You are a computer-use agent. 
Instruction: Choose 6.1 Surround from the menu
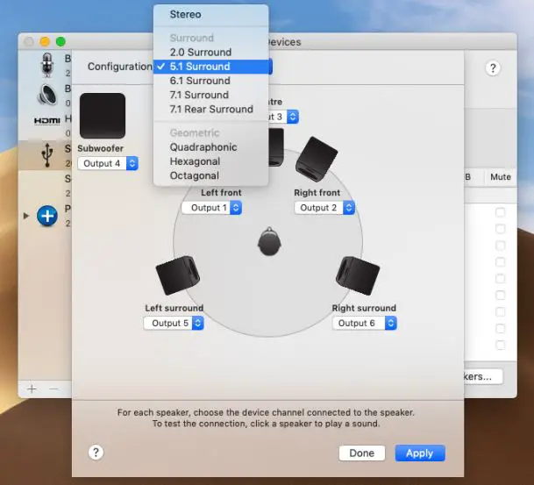[210, 81]
